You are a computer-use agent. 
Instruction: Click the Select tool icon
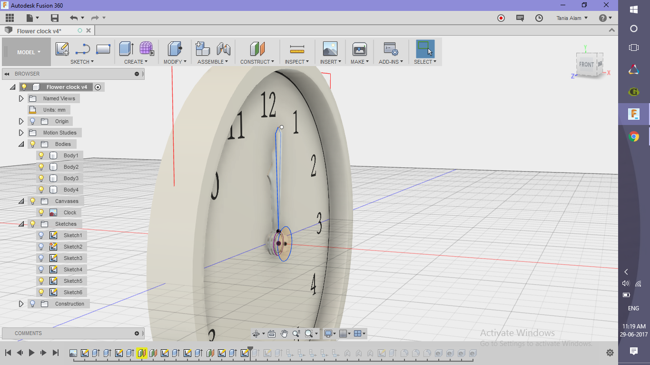pyautogui.click(x=425, y=48)
